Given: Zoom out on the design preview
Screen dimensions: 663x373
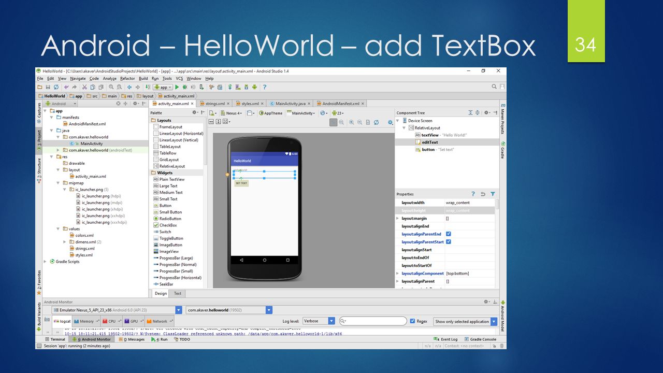Looking at the screenshot, I should pos(359,122).
